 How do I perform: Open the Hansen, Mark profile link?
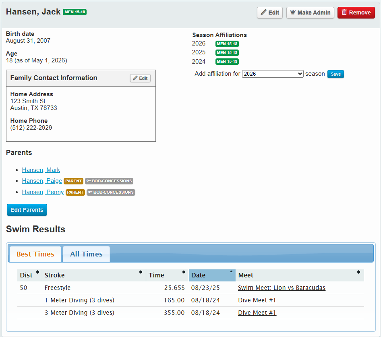coord(41,170)
